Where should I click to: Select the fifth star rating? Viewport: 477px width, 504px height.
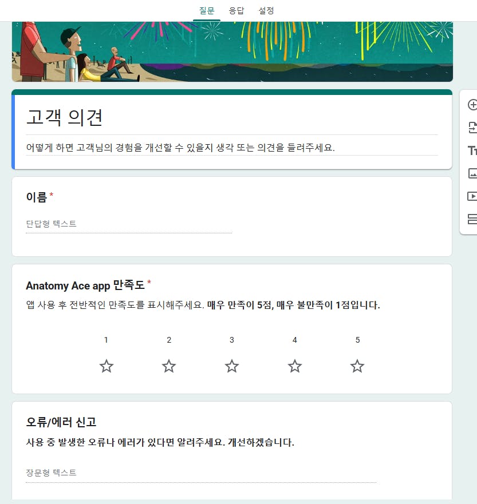tap(357, 366)
